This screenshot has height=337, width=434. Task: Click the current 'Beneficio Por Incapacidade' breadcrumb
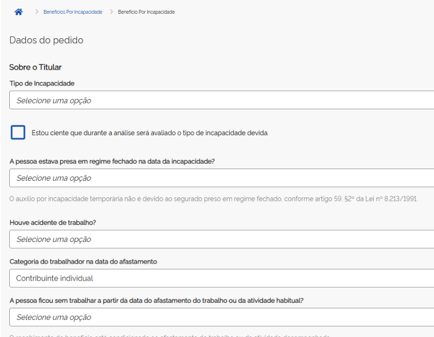pyautogui.click(x=146, y=12)
